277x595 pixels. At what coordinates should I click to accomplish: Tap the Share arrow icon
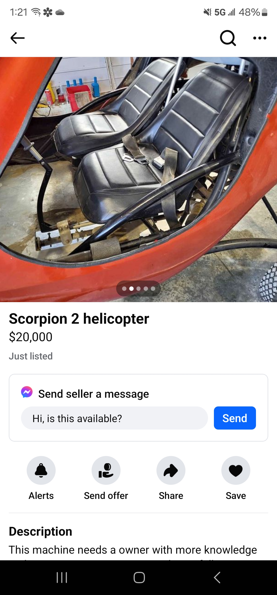[171, 470]
